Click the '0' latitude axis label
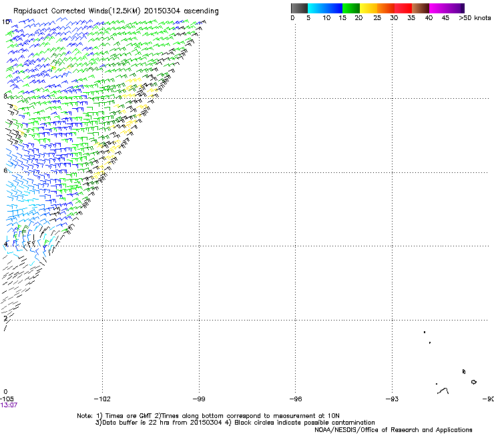494x434 pixels. pos(5,392)
